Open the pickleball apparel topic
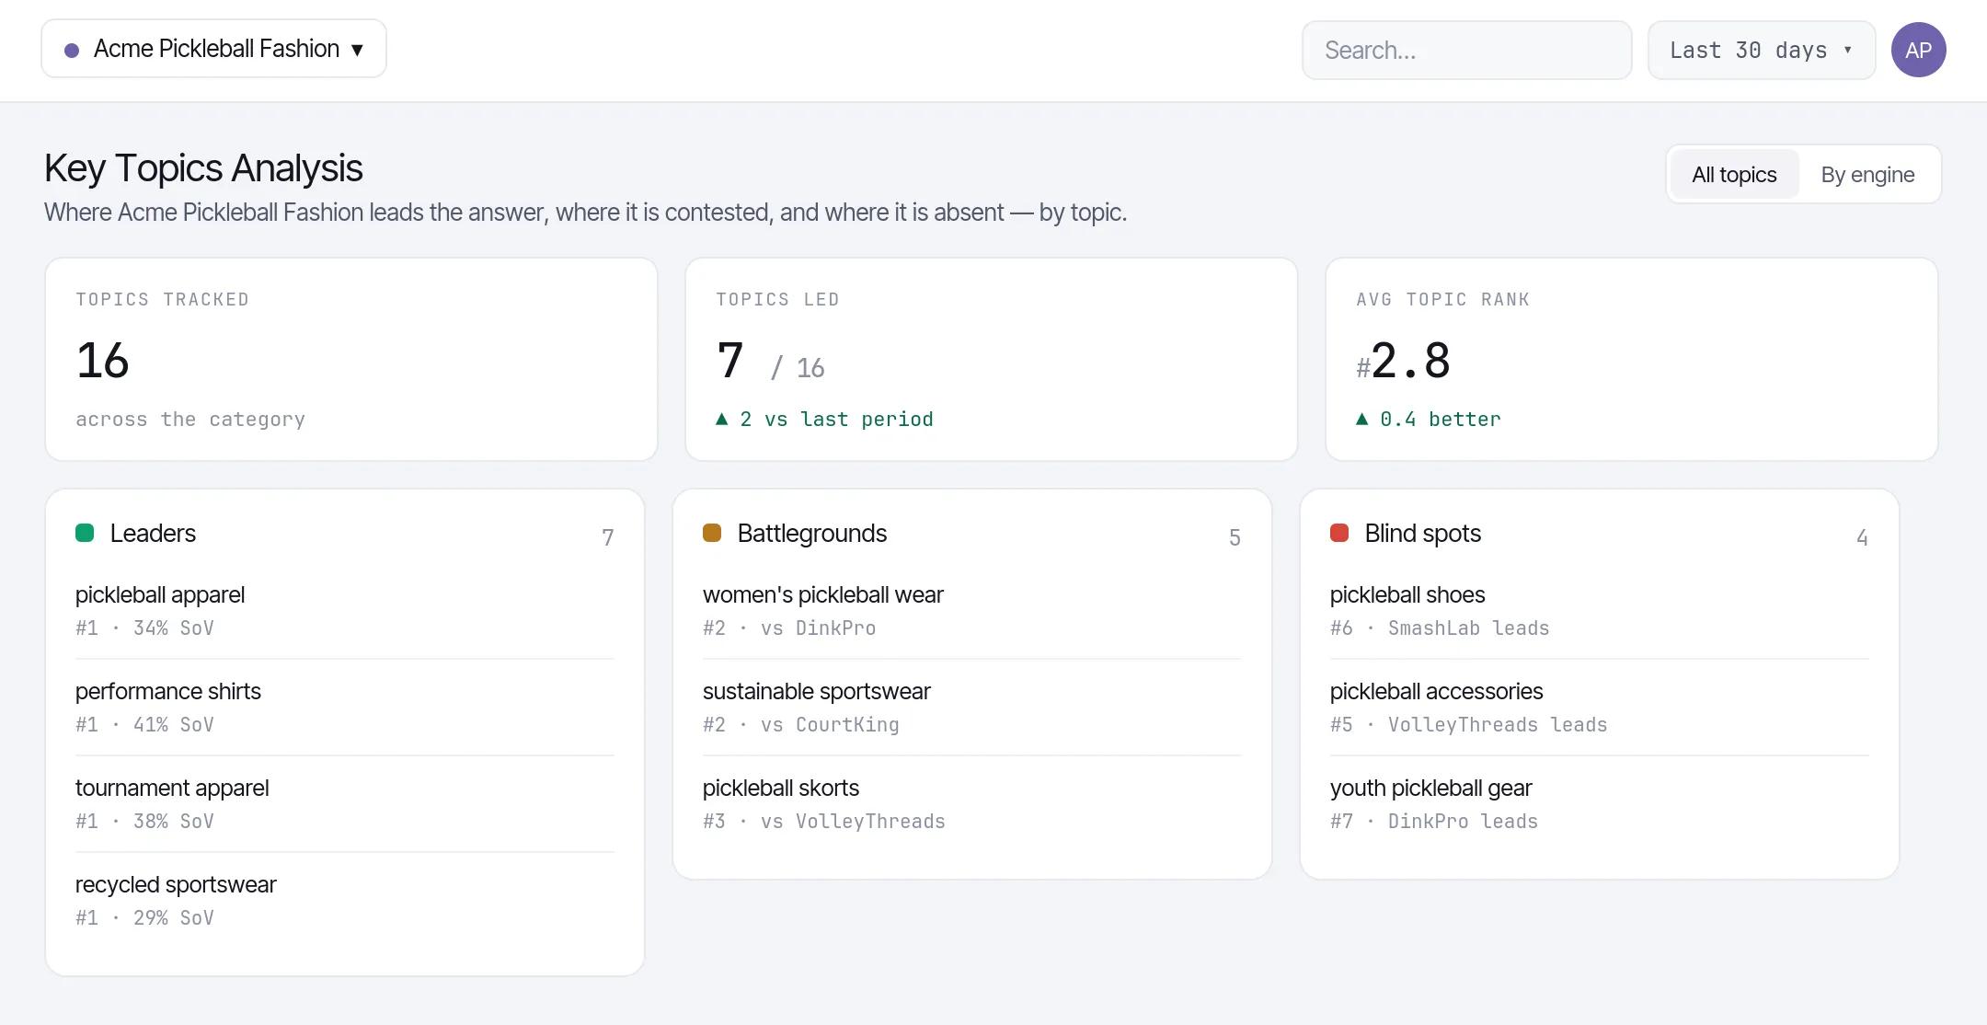The width and height of the screenshot is (1987, 1025). click(160, 595)
